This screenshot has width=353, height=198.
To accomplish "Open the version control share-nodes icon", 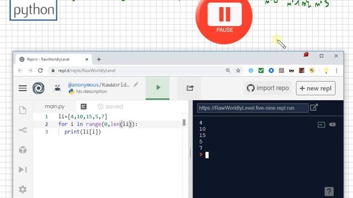I will (x=23, y=130).
